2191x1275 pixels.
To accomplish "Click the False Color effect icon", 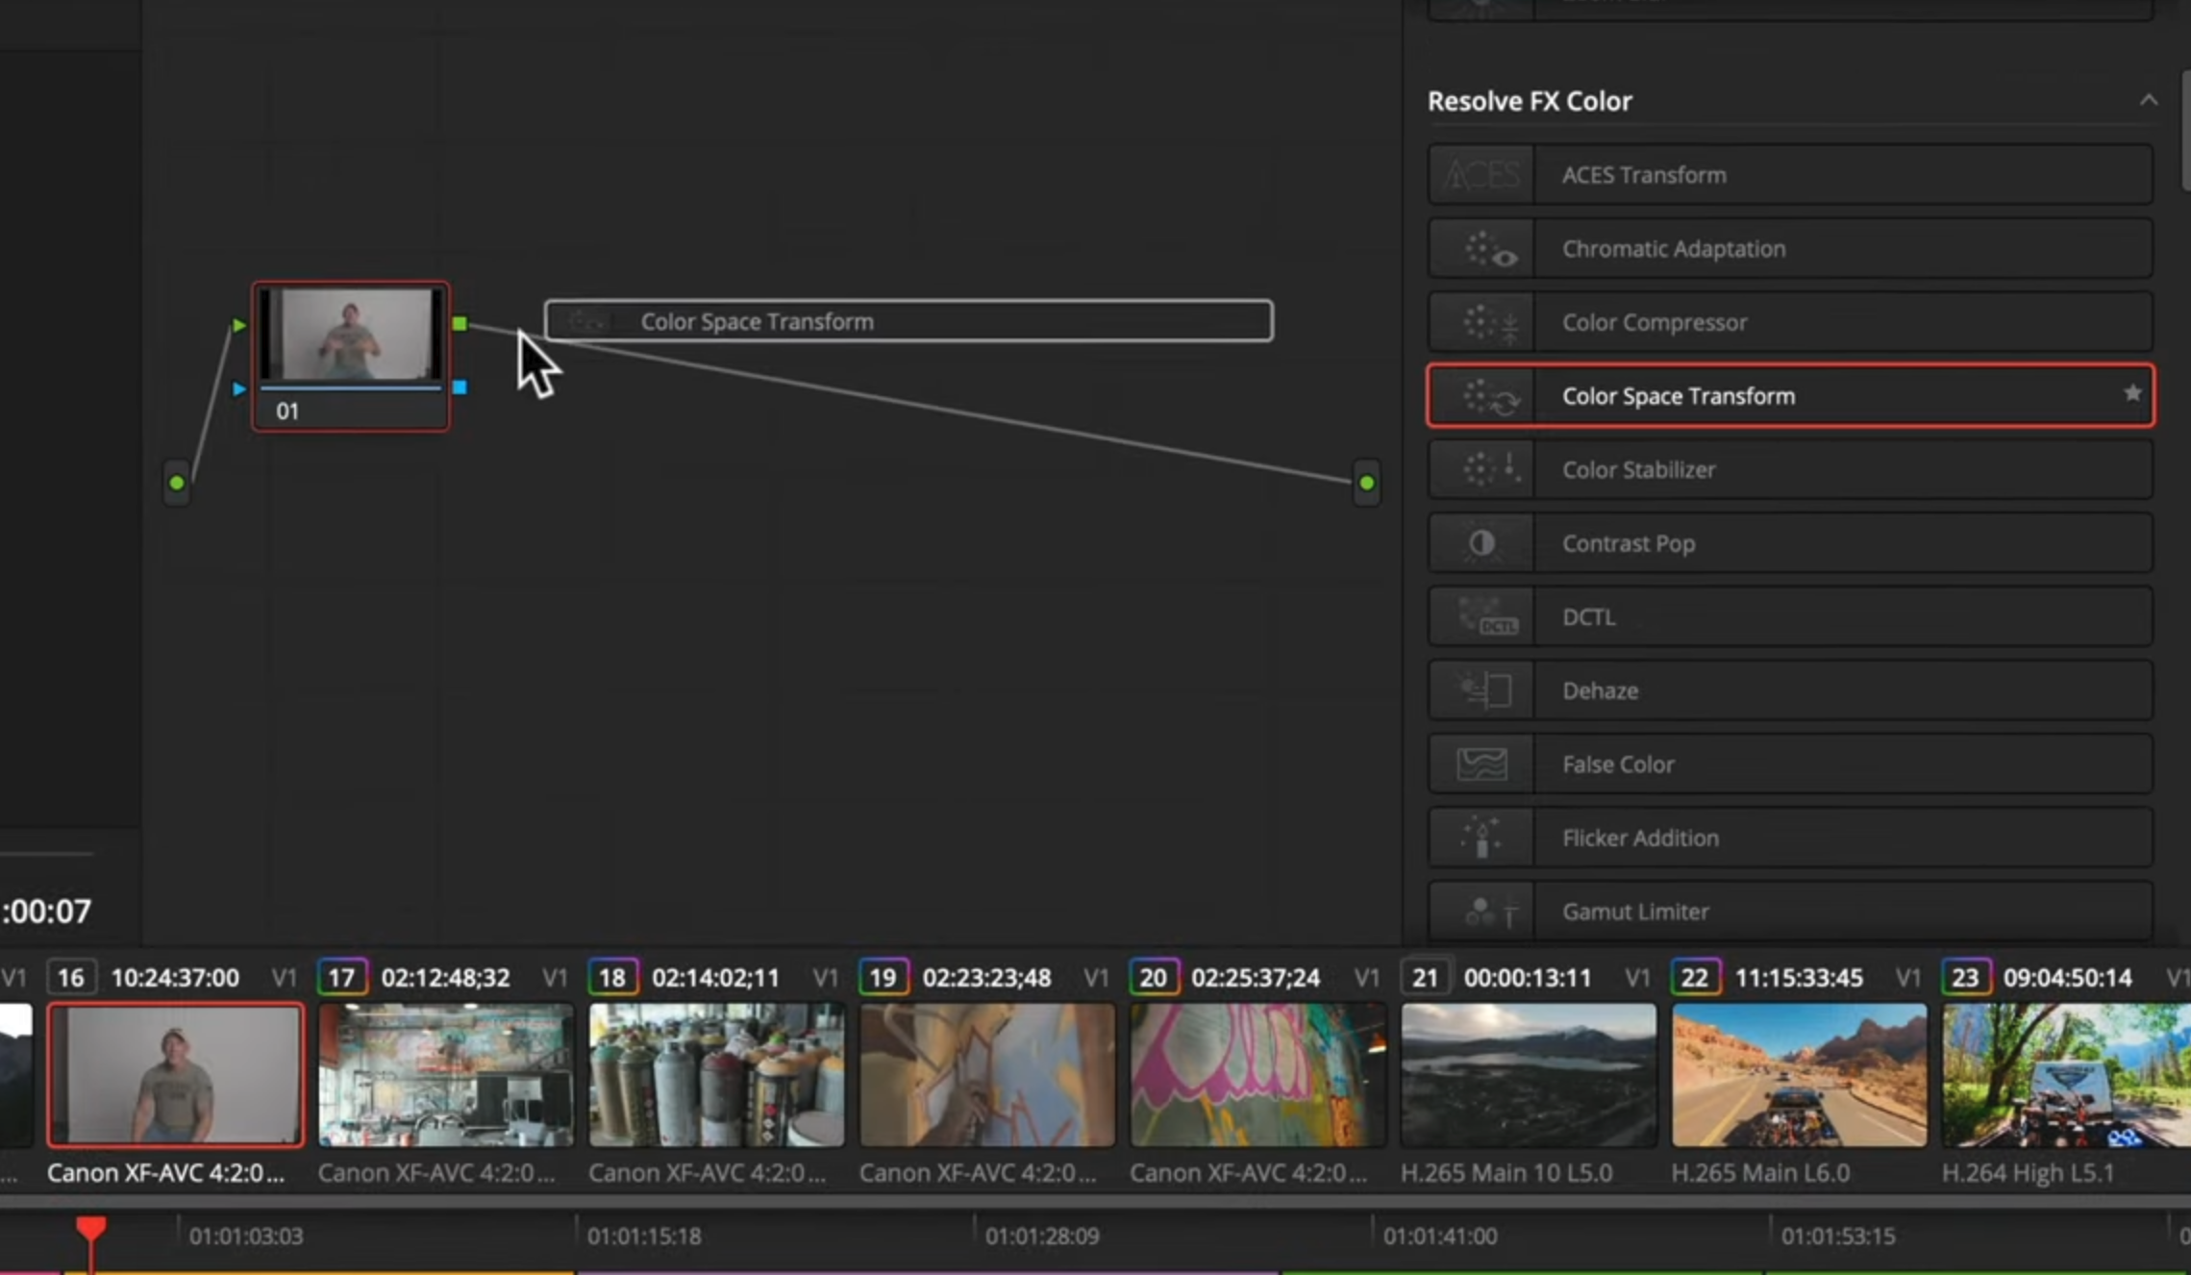I will click(x=1481, y=764).
